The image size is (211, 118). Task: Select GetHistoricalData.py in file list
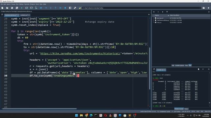tap(163, 20)
